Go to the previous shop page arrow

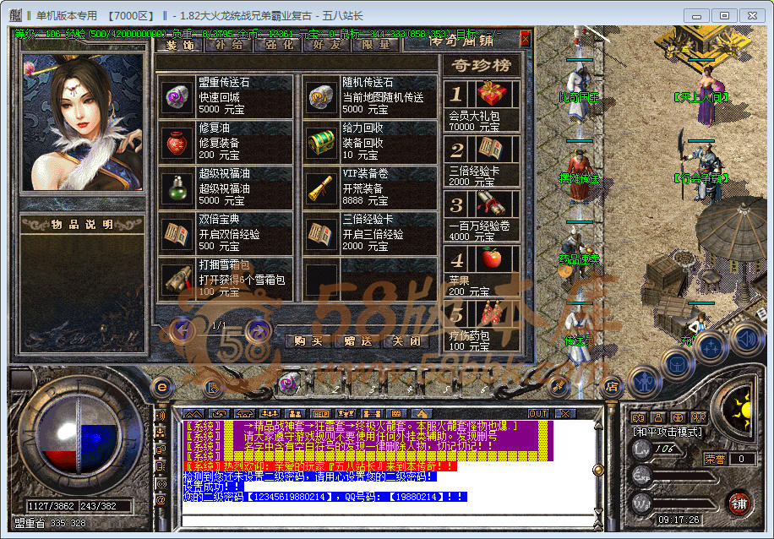coord(183,330)
